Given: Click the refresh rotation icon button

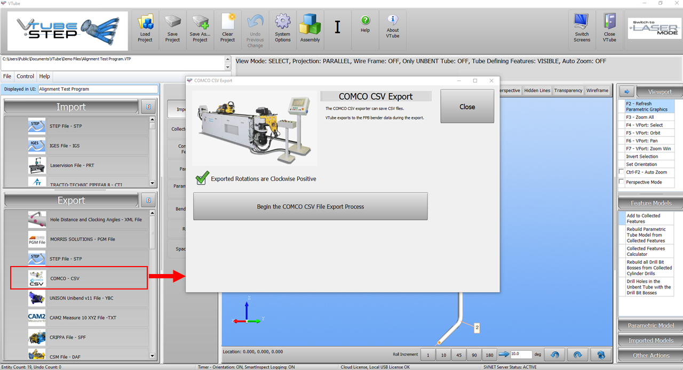Looking at the screenshot, I should (601, 355).
